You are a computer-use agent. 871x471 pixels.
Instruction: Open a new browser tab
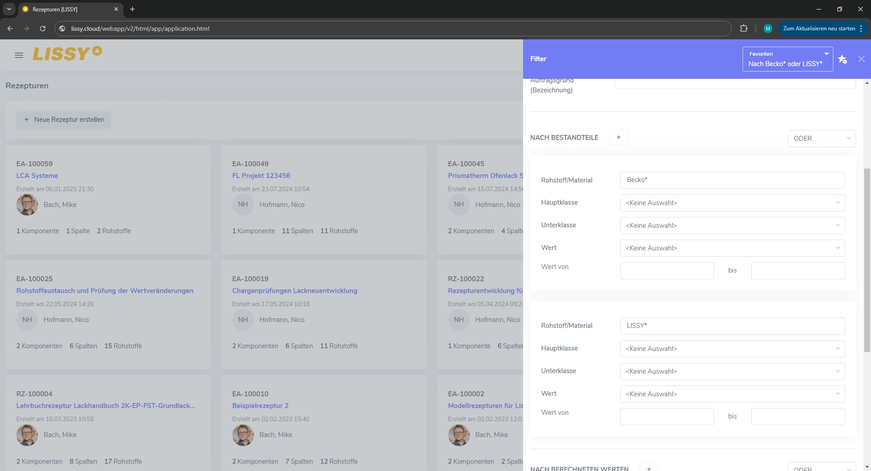pos(132,9)
